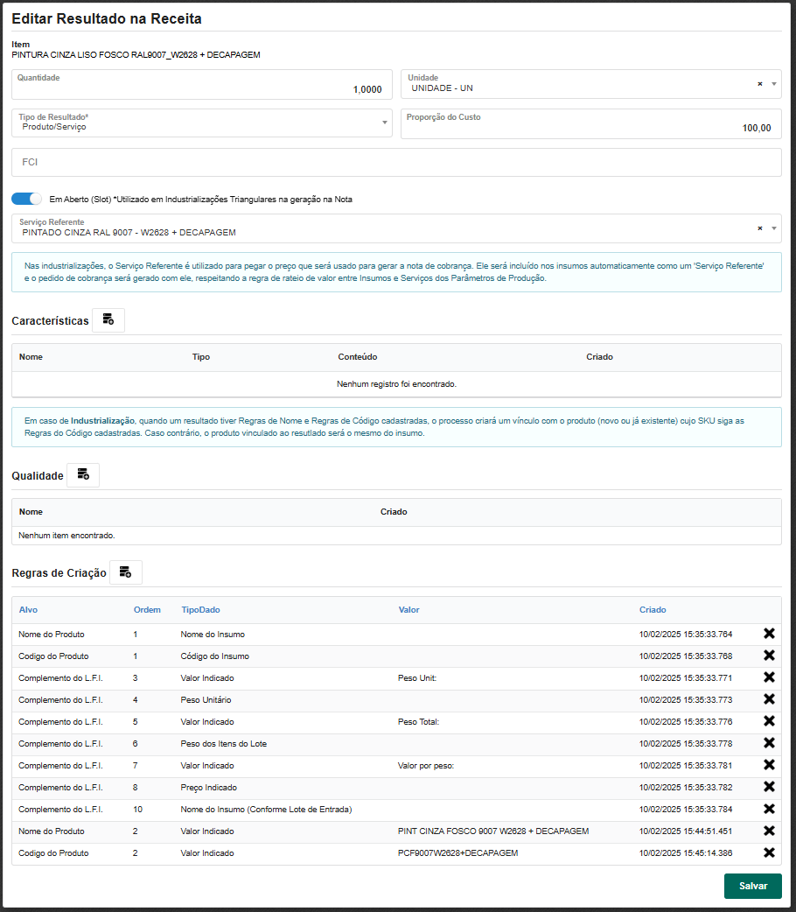This screenshot has height=912, width=796.
Task: Remove the Peso Unitário rule
Action: point(769,699)
